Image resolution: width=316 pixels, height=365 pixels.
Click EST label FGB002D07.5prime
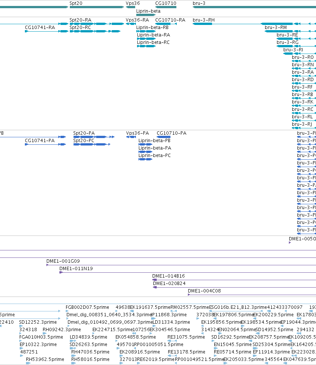coord(87,307)
